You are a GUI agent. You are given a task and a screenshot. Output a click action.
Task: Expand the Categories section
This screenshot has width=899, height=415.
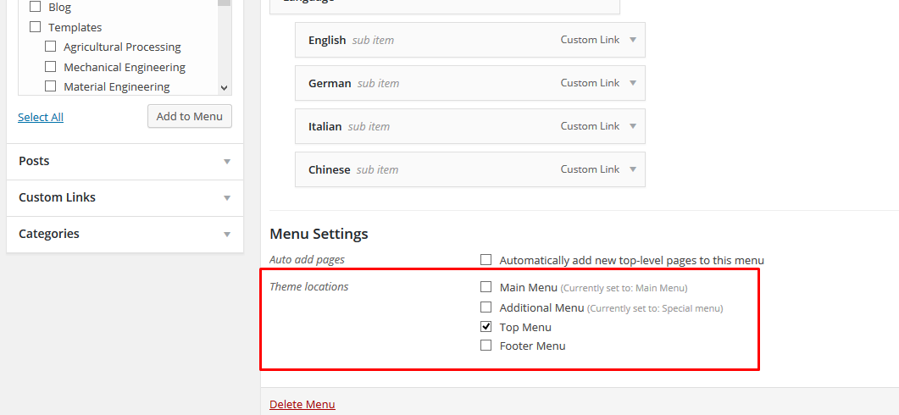point(226,234)
